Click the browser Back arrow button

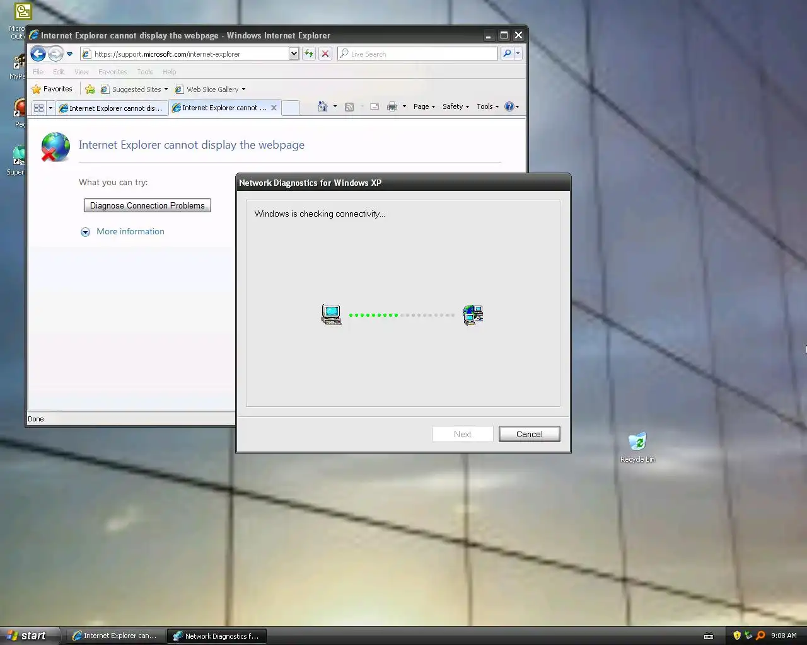coord(38,54)
